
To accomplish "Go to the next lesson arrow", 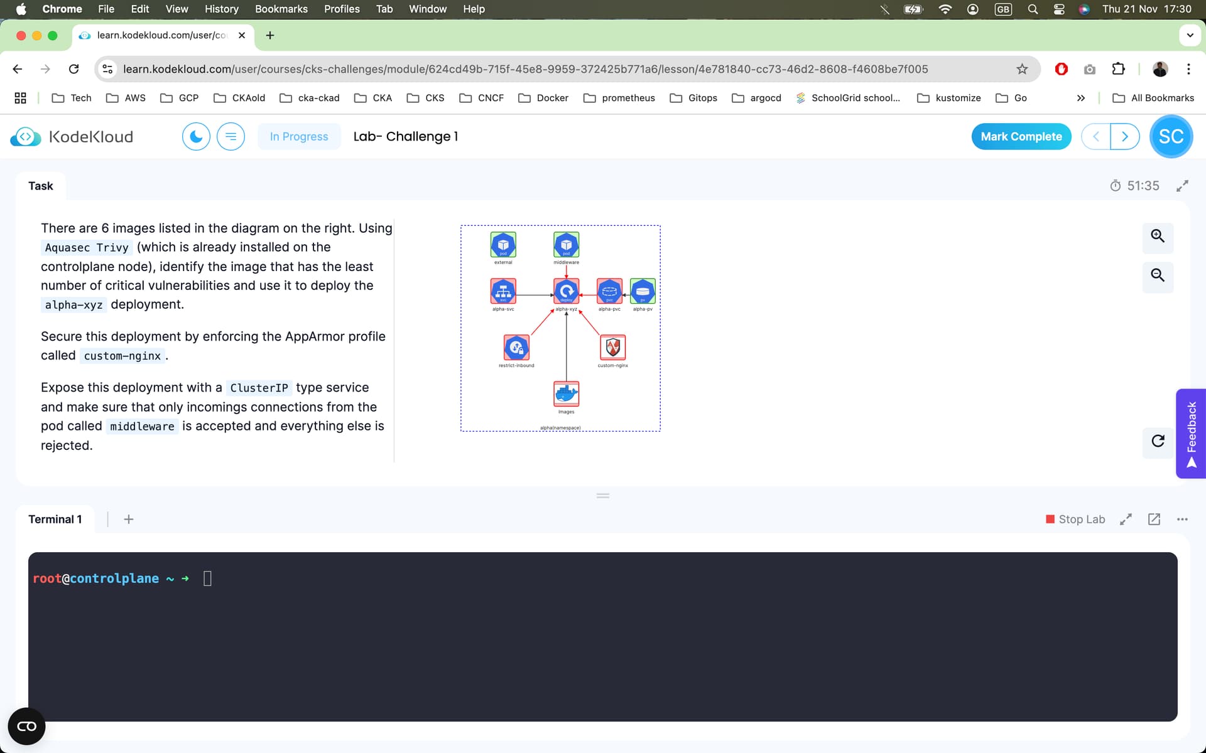I will [1124, 136].
